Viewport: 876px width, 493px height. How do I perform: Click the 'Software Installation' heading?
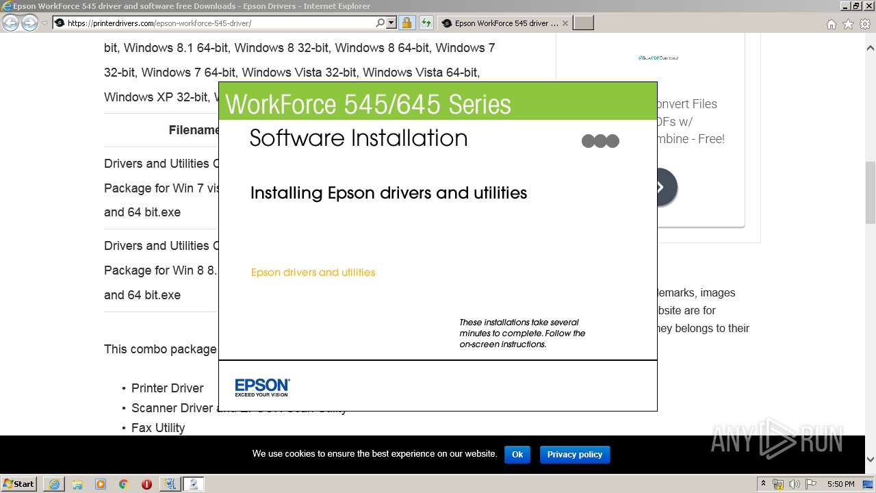[x=359, y=138]
